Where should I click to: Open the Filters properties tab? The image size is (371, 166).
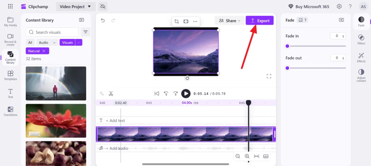[361, 39]
